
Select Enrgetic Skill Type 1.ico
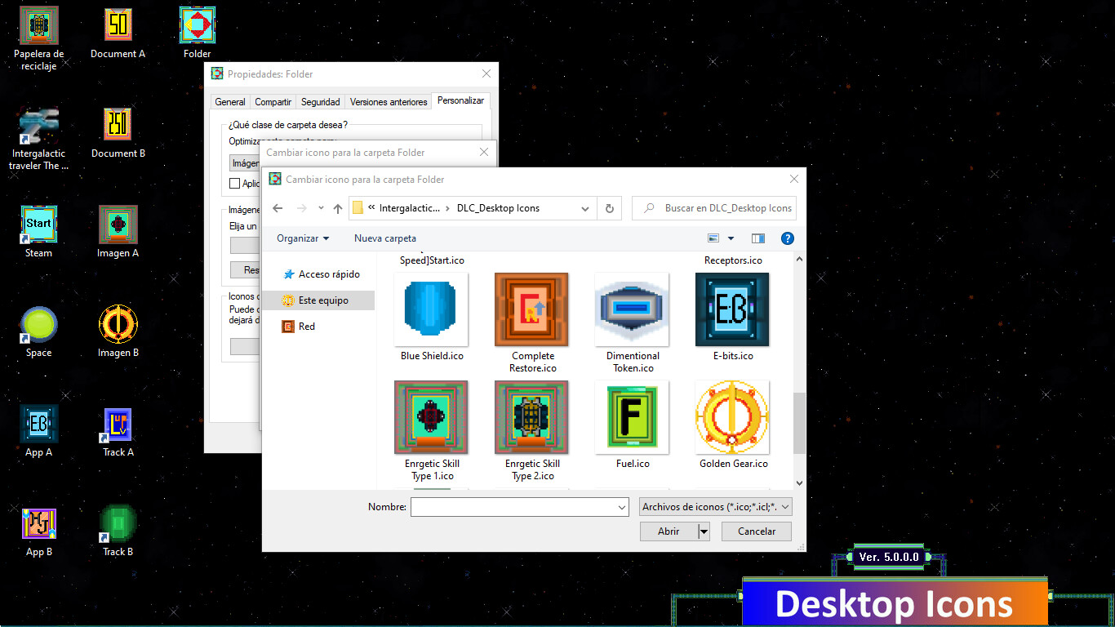(x=431, y=417)
